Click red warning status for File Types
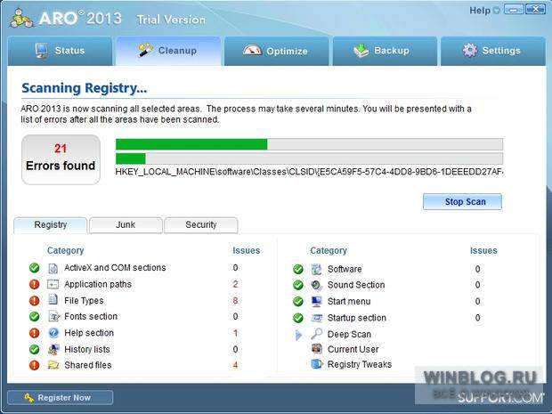The width and height of the screenshot is (552, 414). tap(35, 301)
